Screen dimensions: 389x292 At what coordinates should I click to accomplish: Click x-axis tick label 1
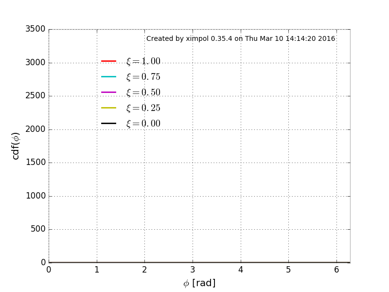coord(97,270)
